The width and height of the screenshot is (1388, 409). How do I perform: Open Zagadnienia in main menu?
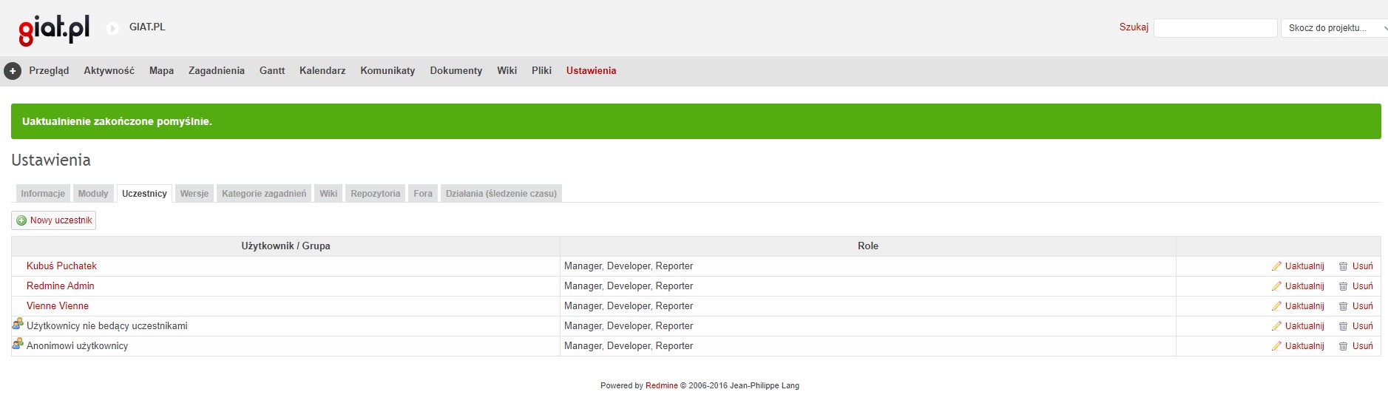click(217, 71)
